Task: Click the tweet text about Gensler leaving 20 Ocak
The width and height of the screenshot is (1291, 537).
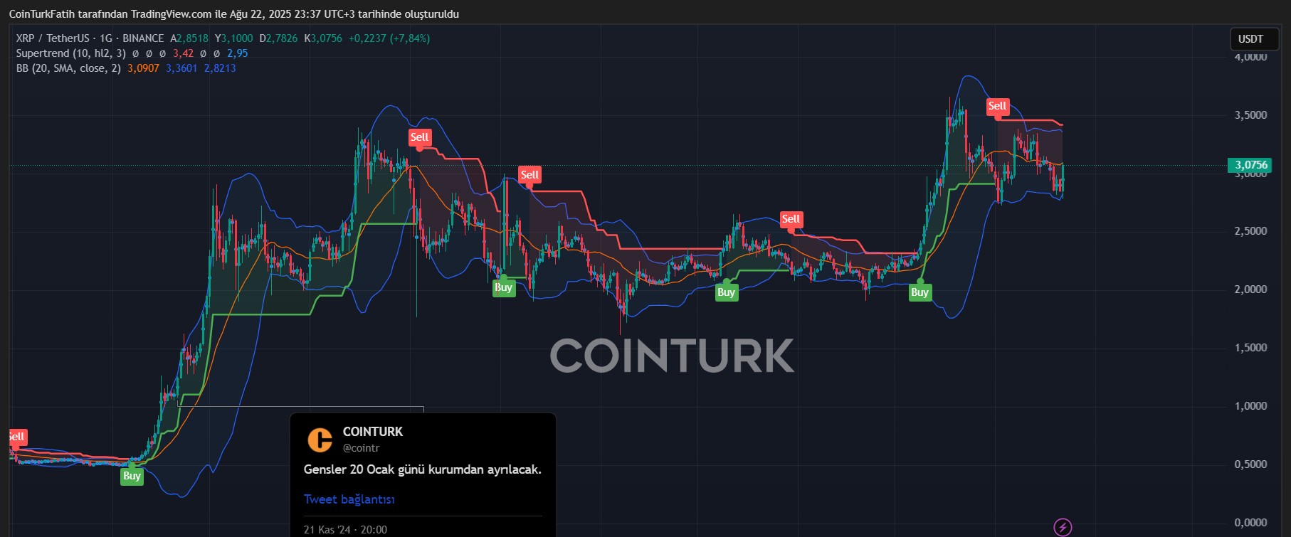Action: point(422,469)
